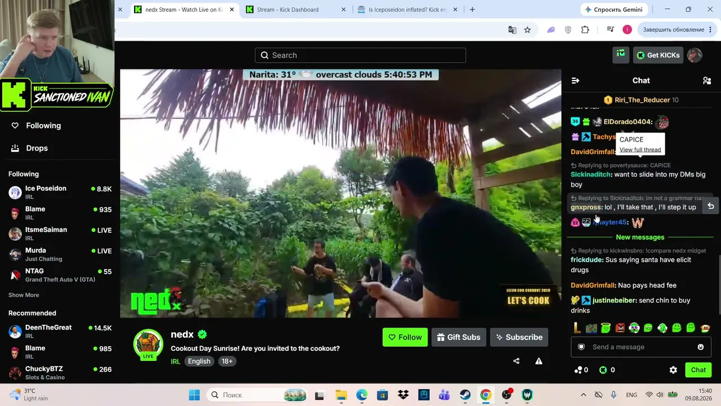The width and height of the screenshot is (721, 406).
Task: Reply to the gnxpross message
Action: [x=711, y=206]
